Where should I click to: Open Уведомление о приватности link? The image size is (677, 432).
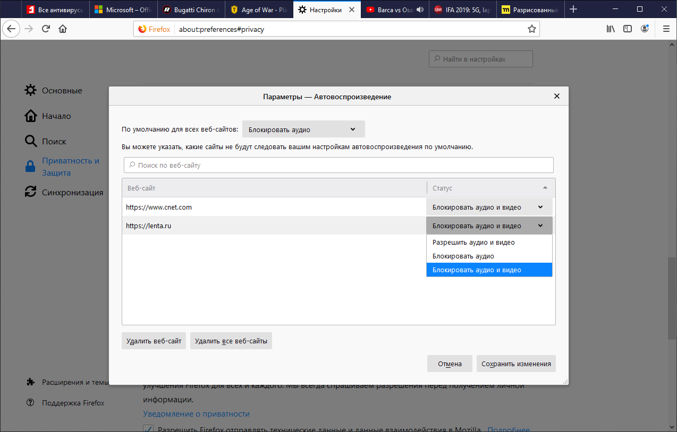[x=196, y=413]
